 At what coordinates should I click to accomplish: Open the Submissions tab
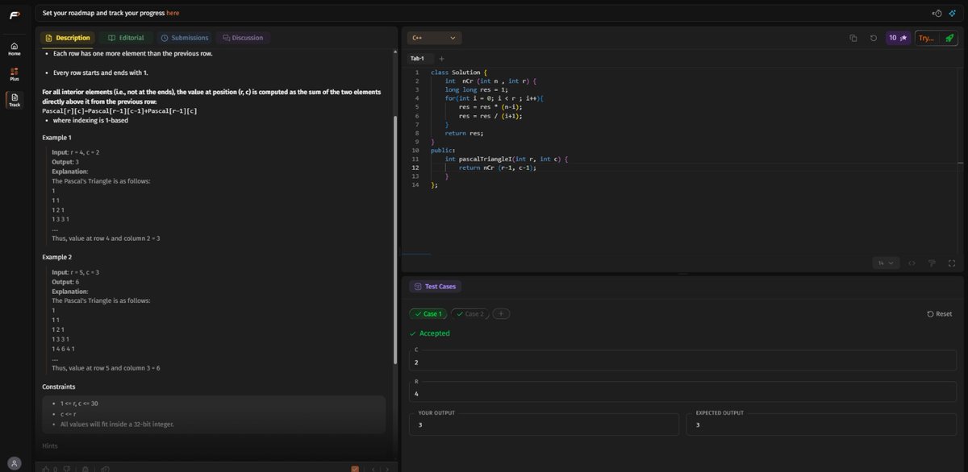185,38
